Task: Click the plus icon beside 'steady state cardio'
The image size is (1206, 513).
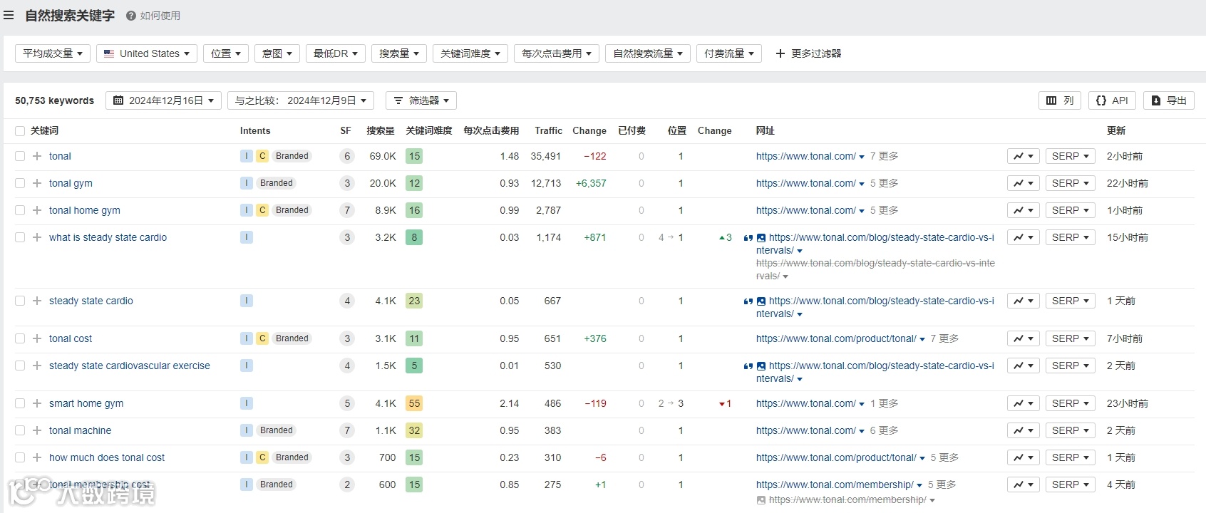Action: 37,301
